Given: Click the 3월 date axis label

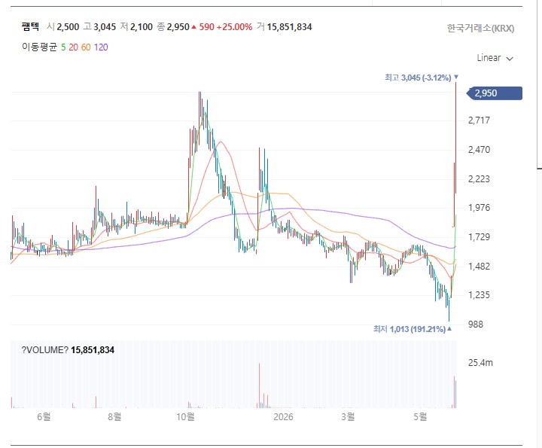Looking at the screenshot, I should tap(348, 416).
